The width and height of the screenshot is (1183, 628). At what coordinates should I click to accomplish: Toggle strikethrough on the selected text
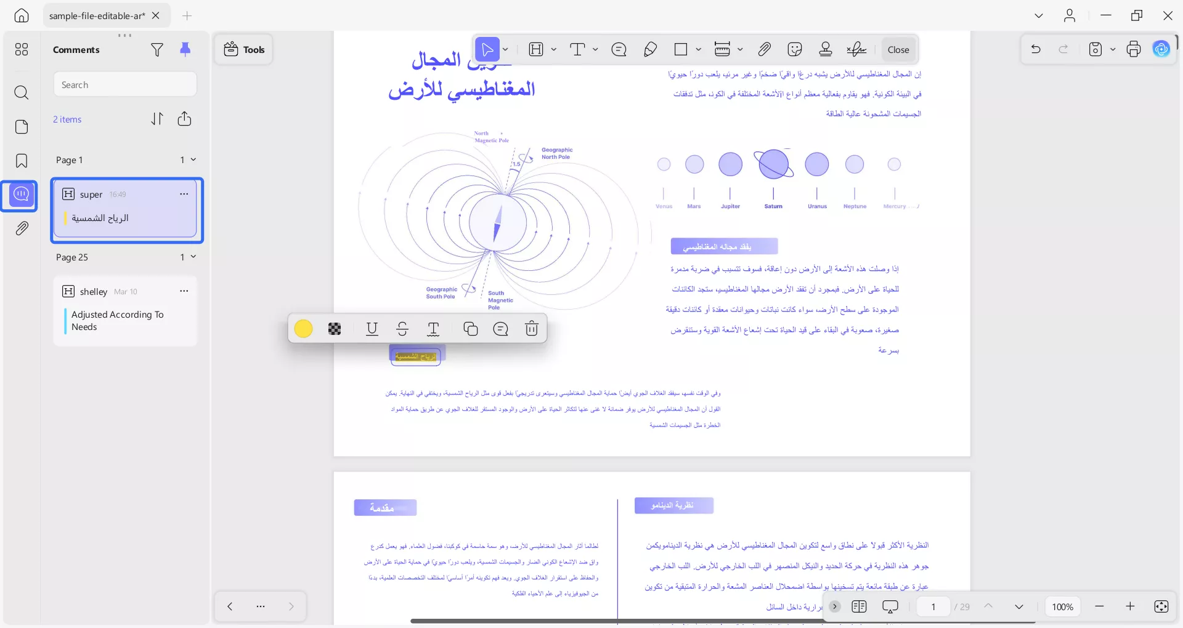402,329
